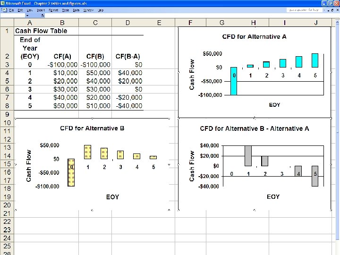Click the Cash Flow axis title in chart A
This screenshot has height=255, width=340.
(192, 75)
